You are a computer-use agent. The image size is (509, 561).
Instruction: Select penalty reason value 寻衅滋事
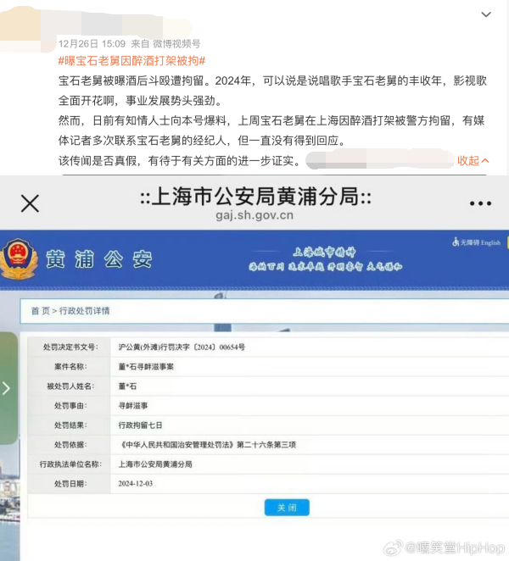click(133, 406)
